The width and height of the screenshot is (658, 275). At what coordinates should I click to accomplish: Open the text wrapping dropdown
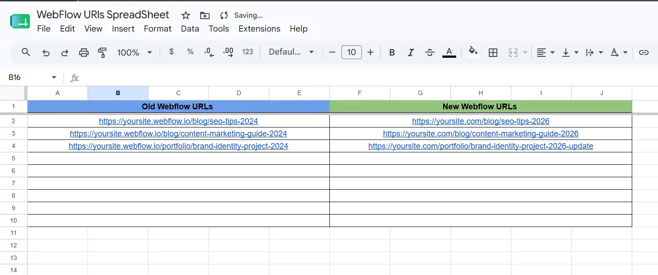[x=594, y=52]
